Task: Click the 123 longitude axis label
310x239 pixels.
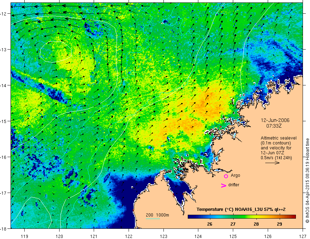Action: tap(163, 236)
